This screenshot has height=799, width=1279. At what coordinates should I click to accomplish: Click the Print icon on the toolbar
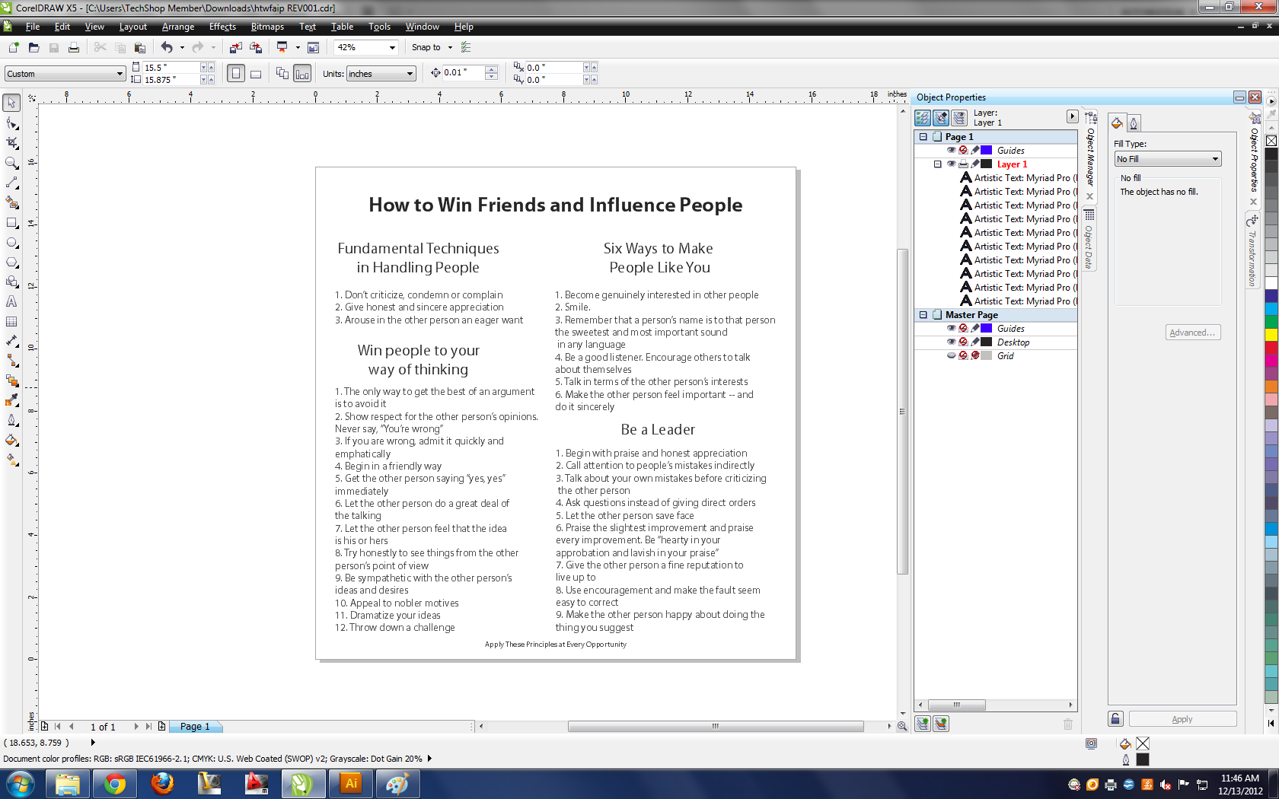[73, 47]
